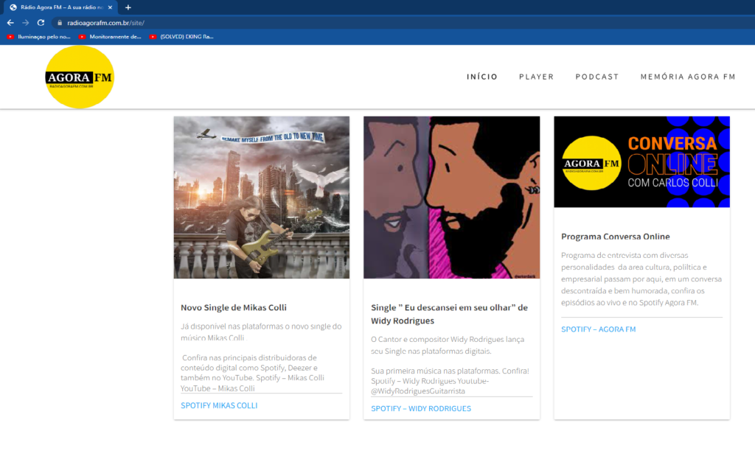Open MEMÓRIA AGORA FM page
The width and height of the screenshot is (755, 451).
688,77
